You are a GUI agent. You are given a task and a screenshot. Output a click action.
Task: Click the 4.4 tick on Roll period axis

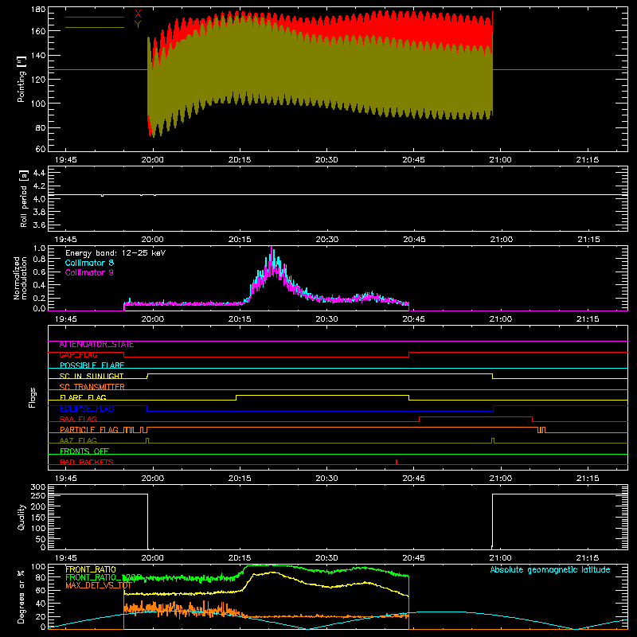pyautogui.click(x=39, y=173)
